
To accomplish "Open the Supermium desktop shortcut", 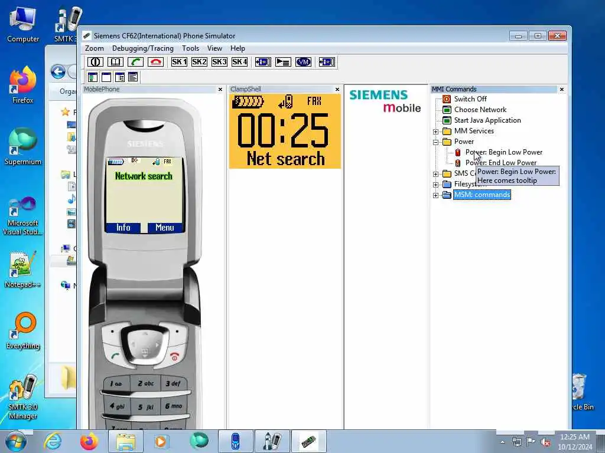I will click(23, 146).
